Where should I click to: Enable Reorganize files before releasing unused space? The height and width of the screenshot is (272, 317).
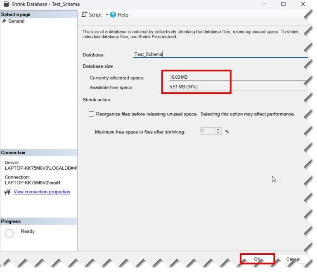point(91,114)
